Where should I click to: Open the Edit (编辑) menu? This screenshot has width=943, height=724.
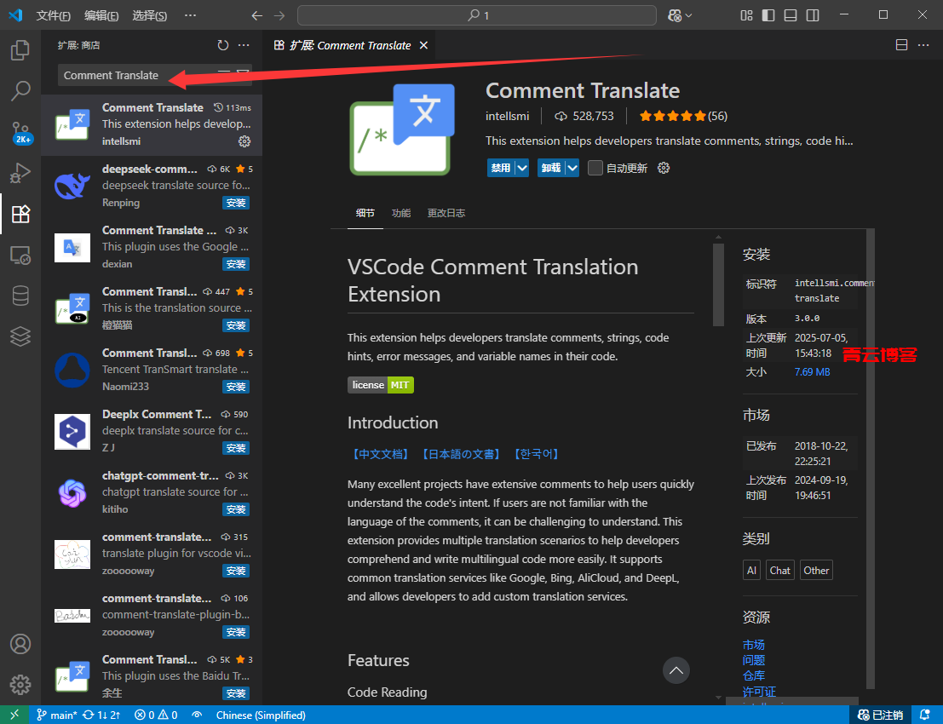click(101, 15)
